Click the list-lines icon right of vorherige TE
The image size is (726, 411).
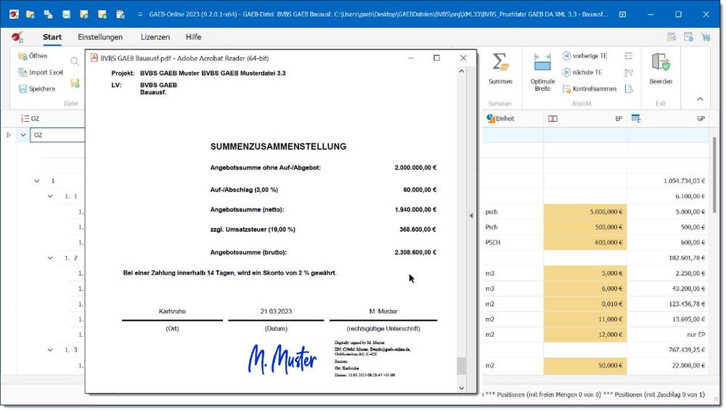[x=628, y=56]
